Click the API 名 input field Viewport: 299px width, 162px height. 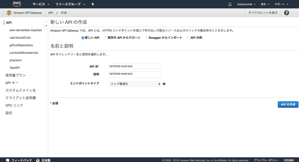click(x=135, y=66)
